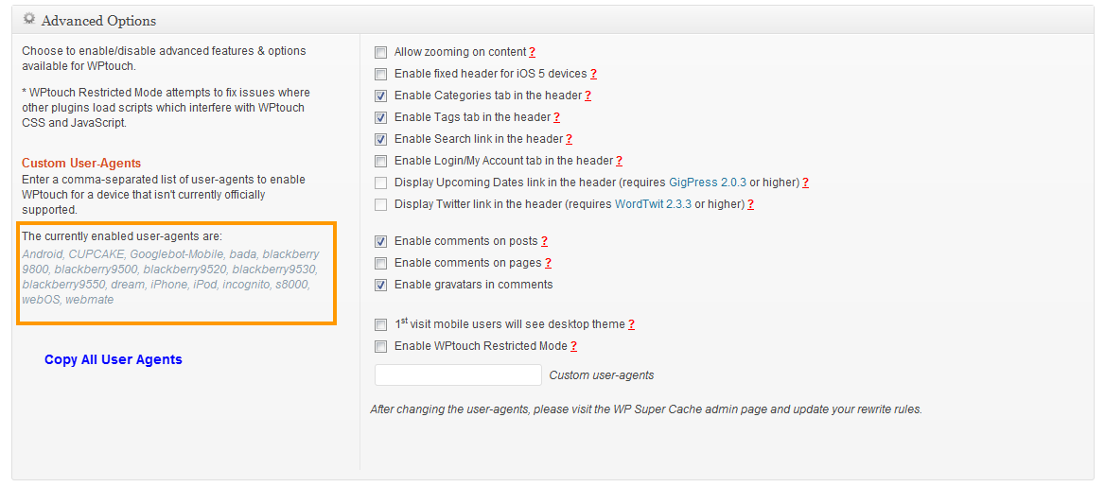The image size is (1105, 487).
Task: Click the Advanced Options gear icon
Action: click(x=29, y=19)
